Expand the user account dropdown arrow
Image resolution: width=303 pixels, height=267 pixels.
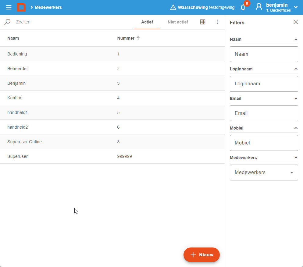296,7
